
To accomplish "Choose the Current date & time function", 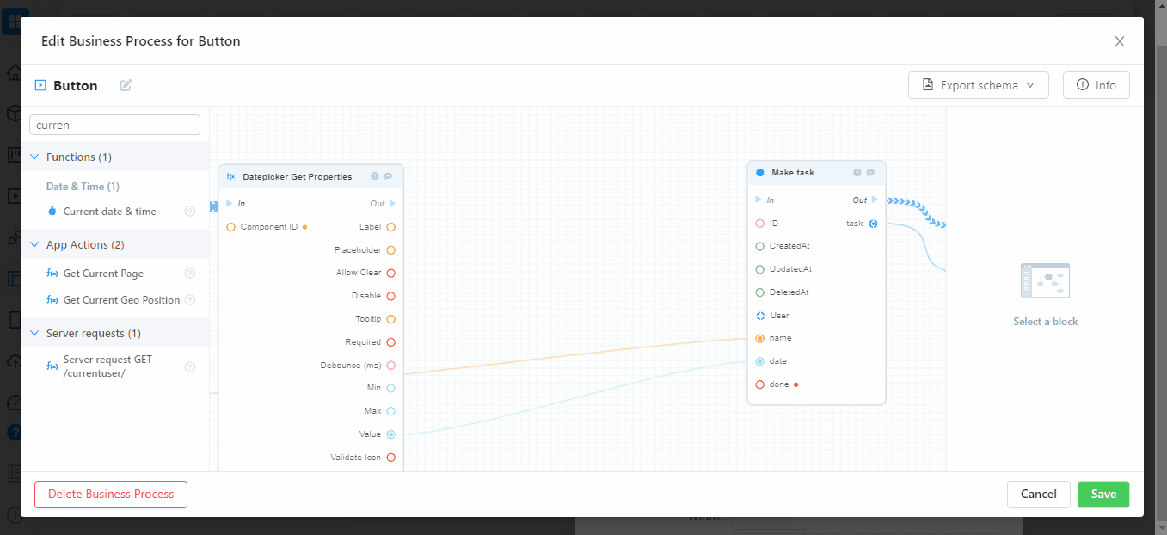I will (109, 212).
